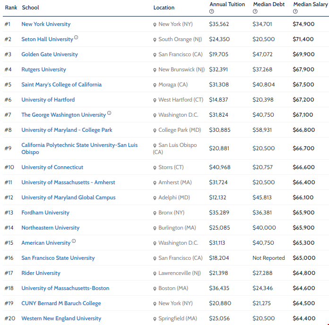This screenshot has width=329, height=325.
Task: Click the Western New England University link
Action: pos(61,318)
